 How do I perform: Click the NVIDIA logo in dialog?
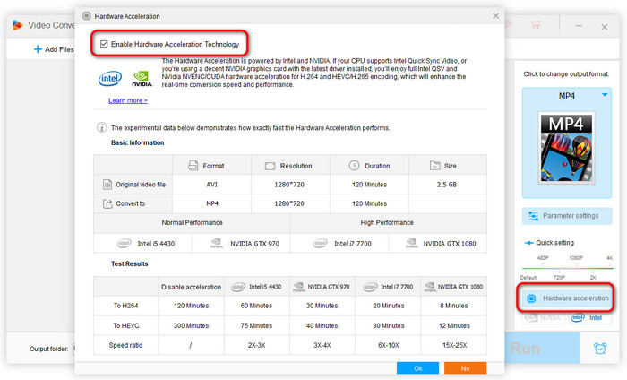[142, 79]
